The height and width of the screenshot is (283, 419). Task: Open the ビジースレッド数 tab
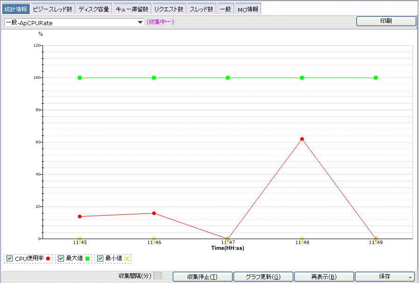click(52, 9)
